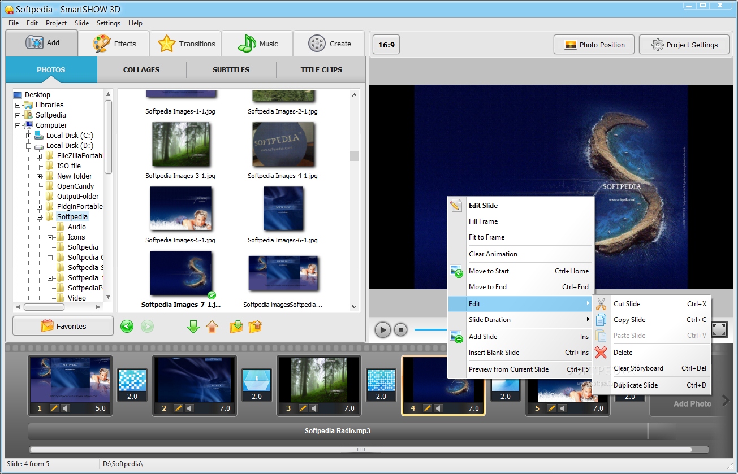Click the green down arrow add-photo icon
Viewport: 738px width, 474px height.
[x=193, y=326]
